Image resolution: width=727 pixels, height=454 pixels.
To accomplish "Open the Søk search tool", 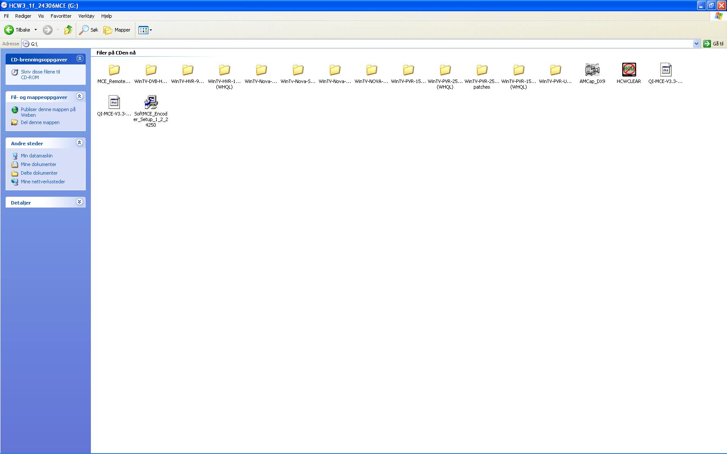I will point(89,30).
